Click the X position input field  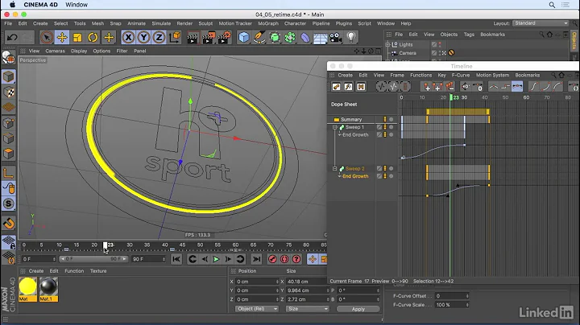point(257,282)
